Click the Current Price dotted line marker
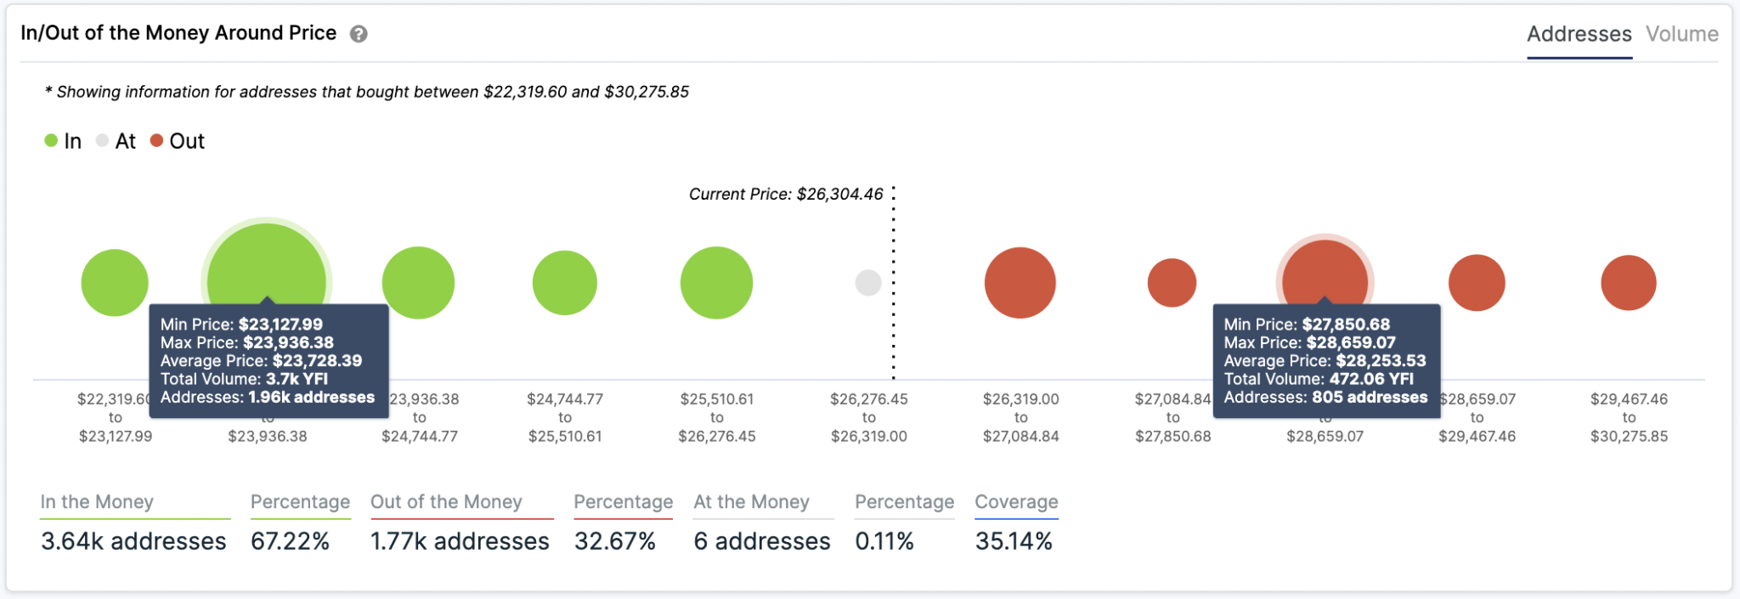 coord(893,283)
